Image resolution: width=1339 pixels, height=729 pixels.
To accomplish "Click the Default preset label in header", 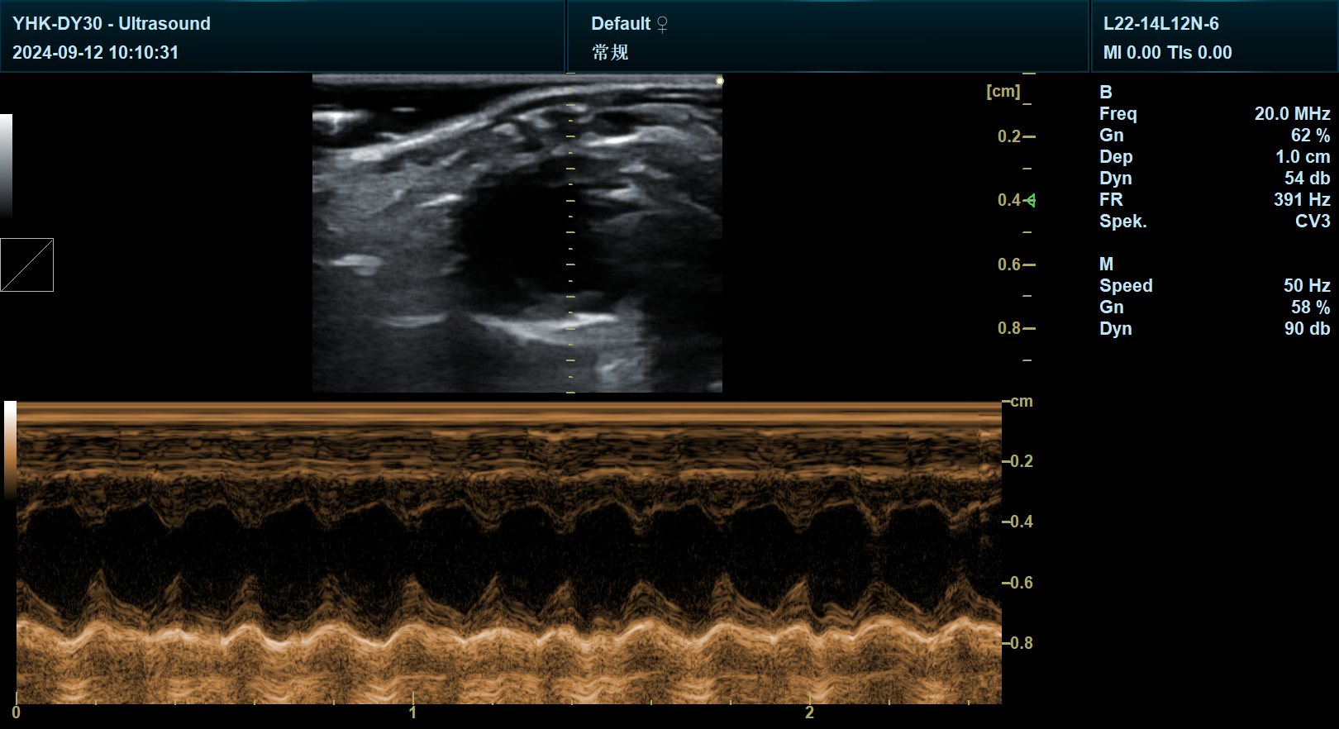I will tap(621, 24).
